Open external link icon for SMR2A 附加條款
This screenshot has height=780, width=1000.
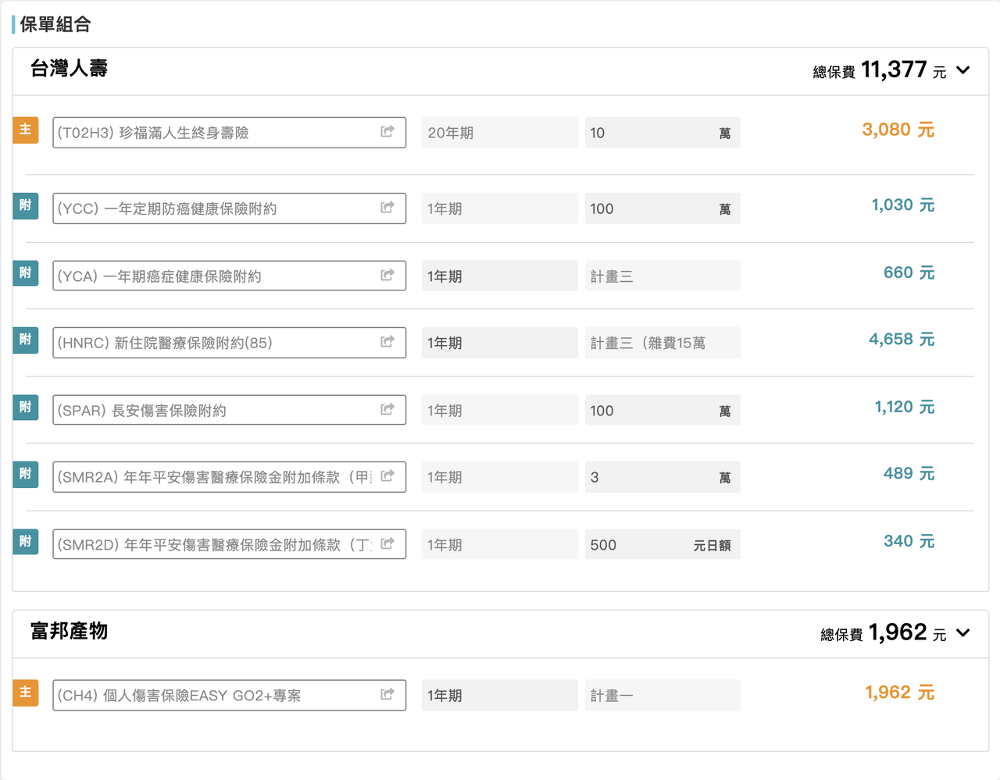click(387, 475)
